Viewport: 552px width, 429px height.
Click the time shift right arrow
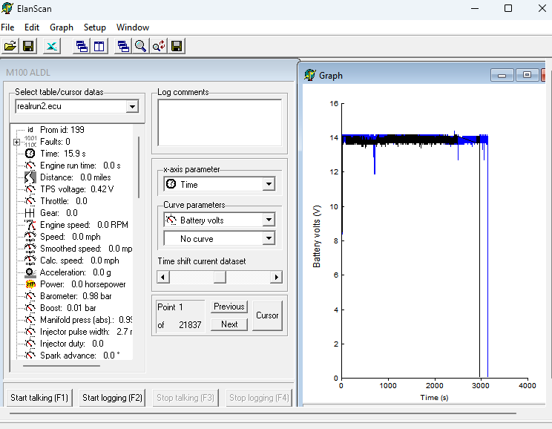[x=276, y=277]
